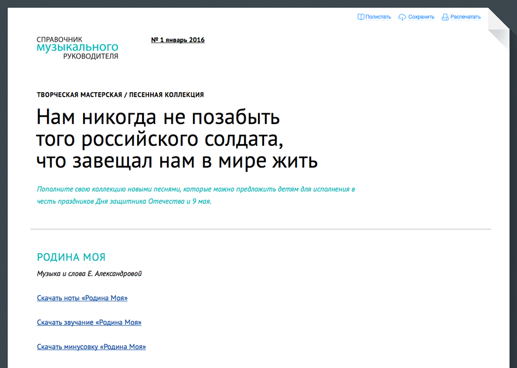Click the headline Нам никогда не позабыть

(177, 139)
